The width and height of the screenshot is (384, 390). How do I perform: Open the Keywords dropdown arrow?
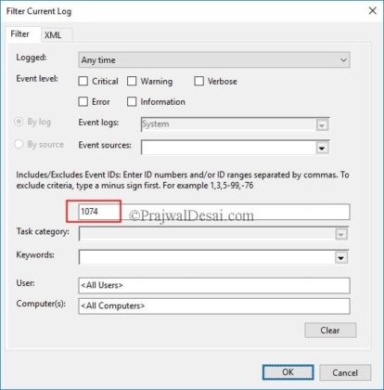click(341, 257)
